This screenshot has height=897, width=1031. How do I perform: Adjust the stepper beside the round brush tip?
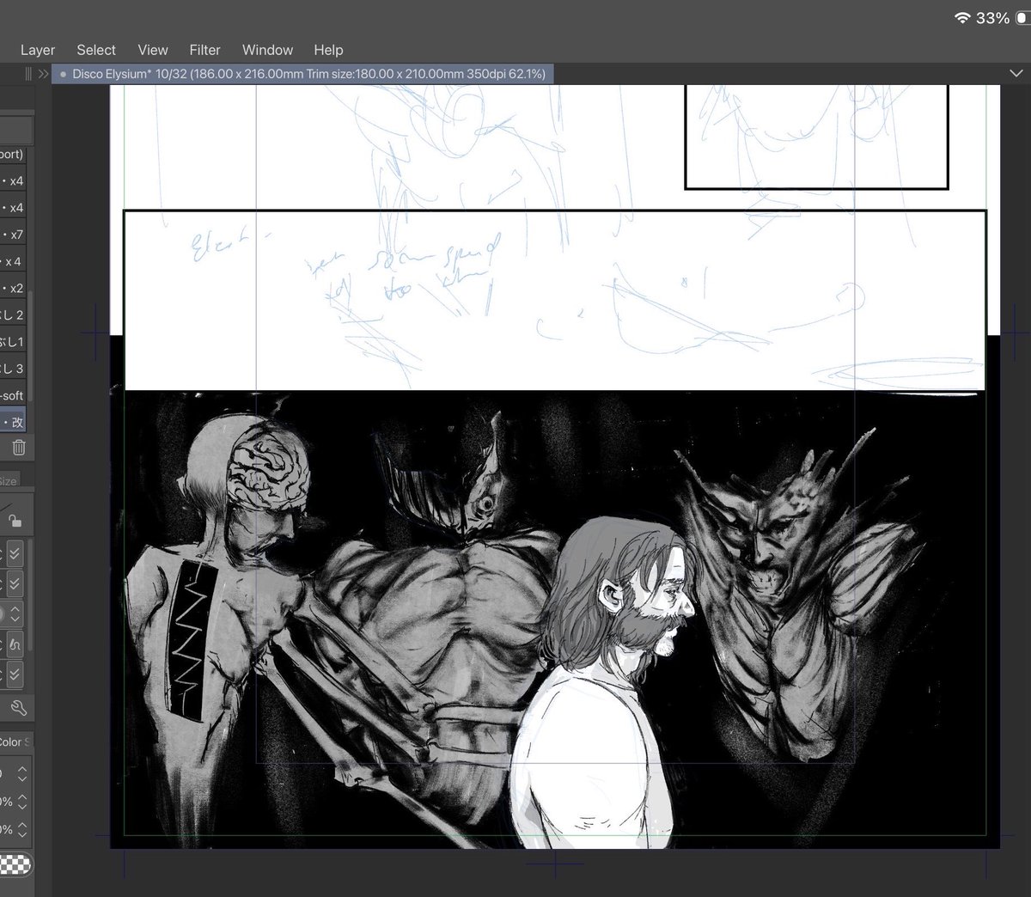click(14, 613)
